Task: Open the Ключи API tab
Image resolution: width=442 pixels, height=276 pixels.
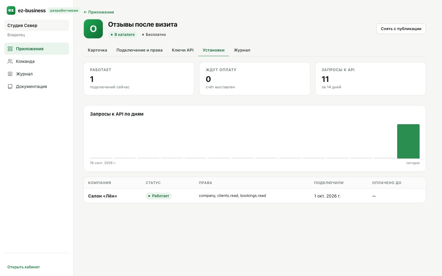Action: pyautogui.click(x=183, y=50)
